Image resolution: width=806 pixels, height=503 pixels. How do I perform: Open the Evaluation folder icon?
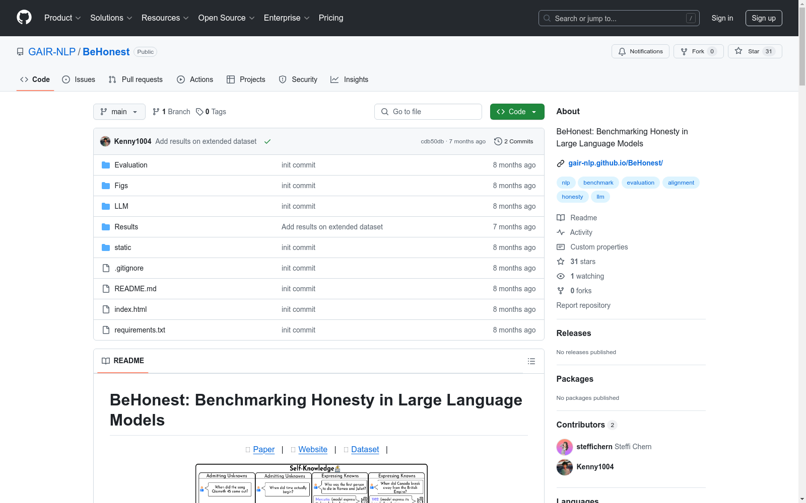(106, 165)
